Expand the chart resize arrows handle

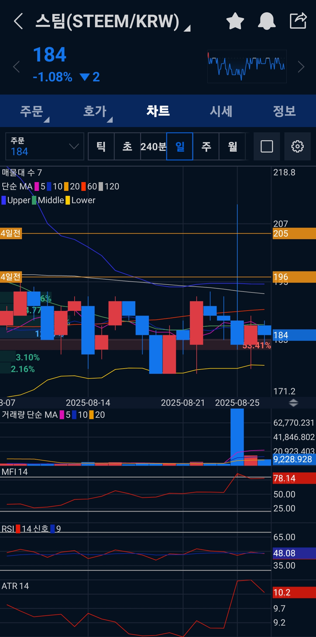coord(293,403)
